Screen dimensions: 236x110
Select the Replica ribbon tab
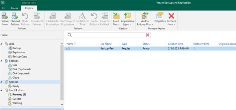click(29, 8)
